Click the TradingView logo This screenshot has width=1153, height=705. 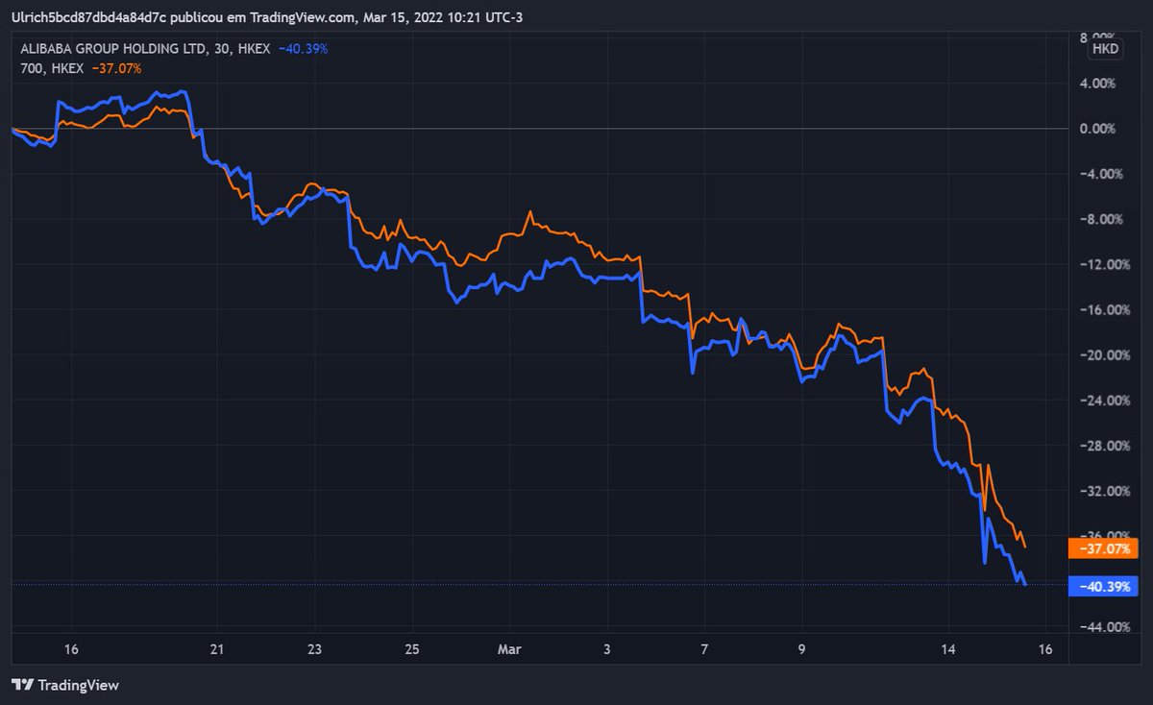coord(65,685)
